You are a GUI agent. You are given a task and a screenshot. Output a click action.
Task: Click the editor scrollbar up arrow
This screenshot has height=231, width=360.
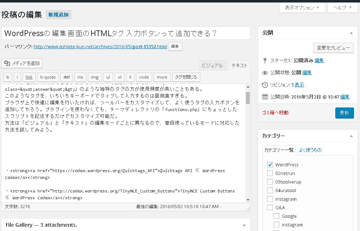pyautogui.click(x=248, y=87)
